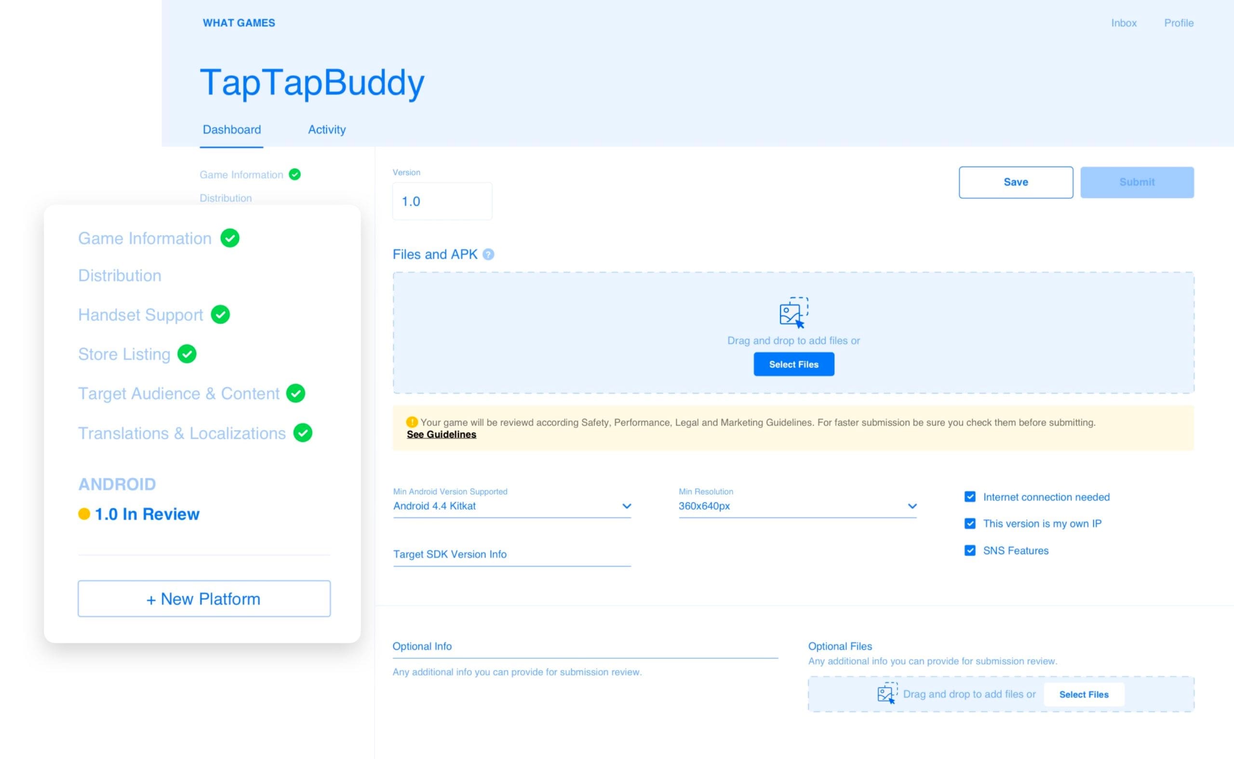Image resolution: width=1234 pixels, height=759 pixels.
Task: Click the Version number input field
Action: tap(442, 200)
